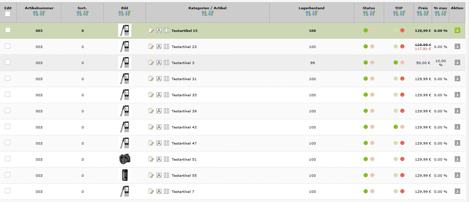Click the edit pencil icon for Testartikel 51
The height and width of the screenshot is (202, 469).
tap(151, 159)
